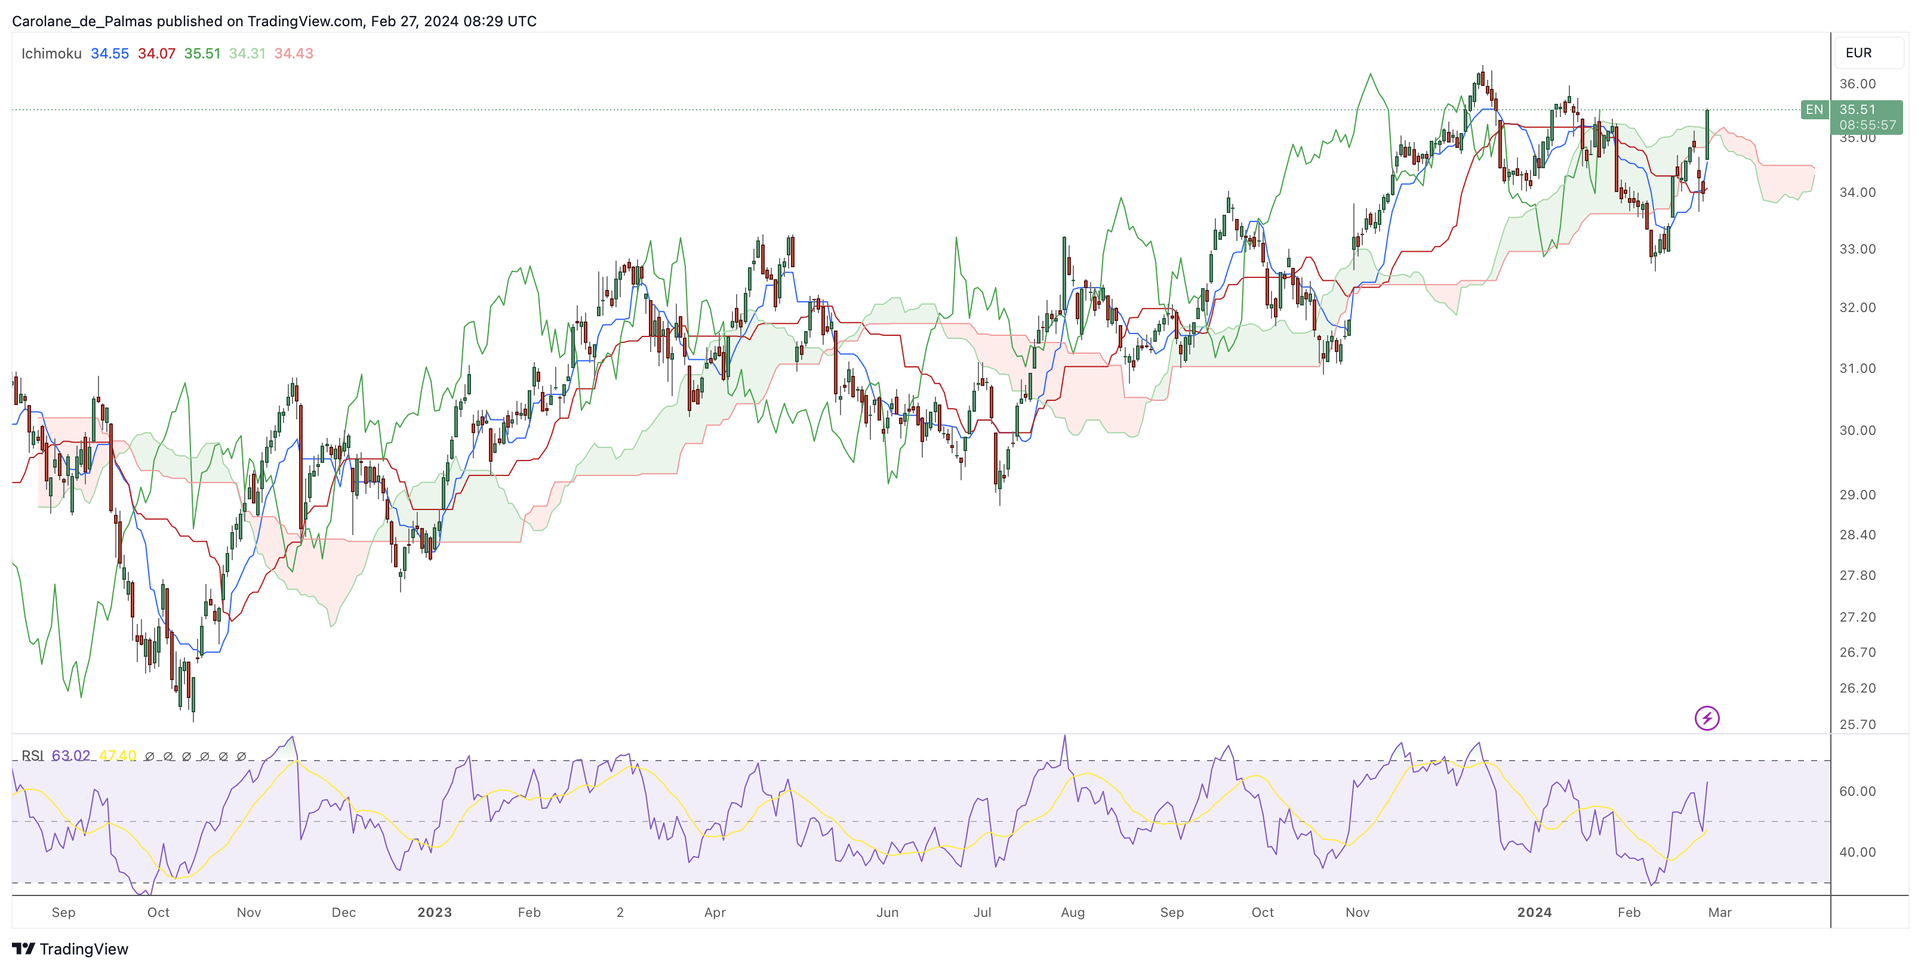Click the Apr label on time axis
The width and height of the screenshot is (1921, 970).
[x=715, y=912]
